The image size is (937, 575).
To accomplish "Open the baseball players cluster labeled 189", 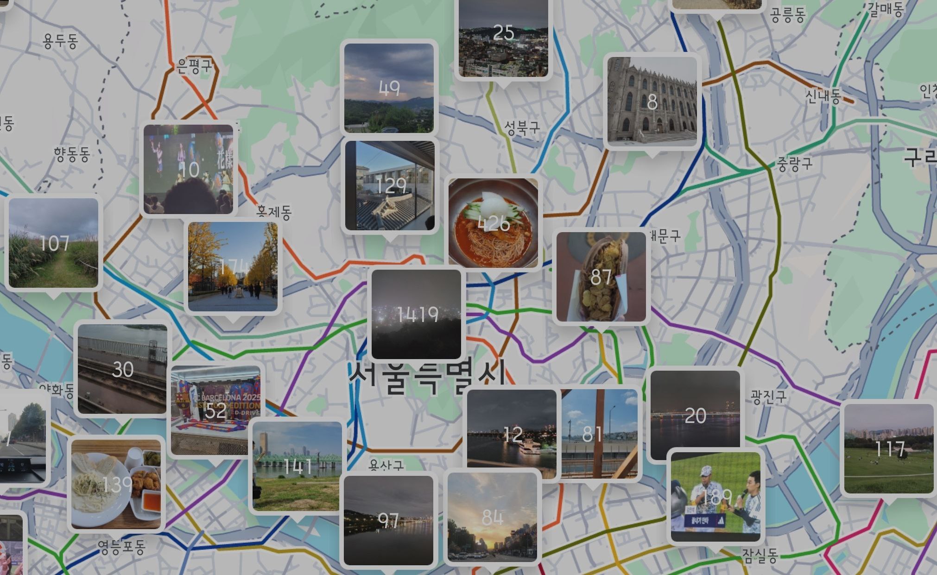I will (715, 497).
